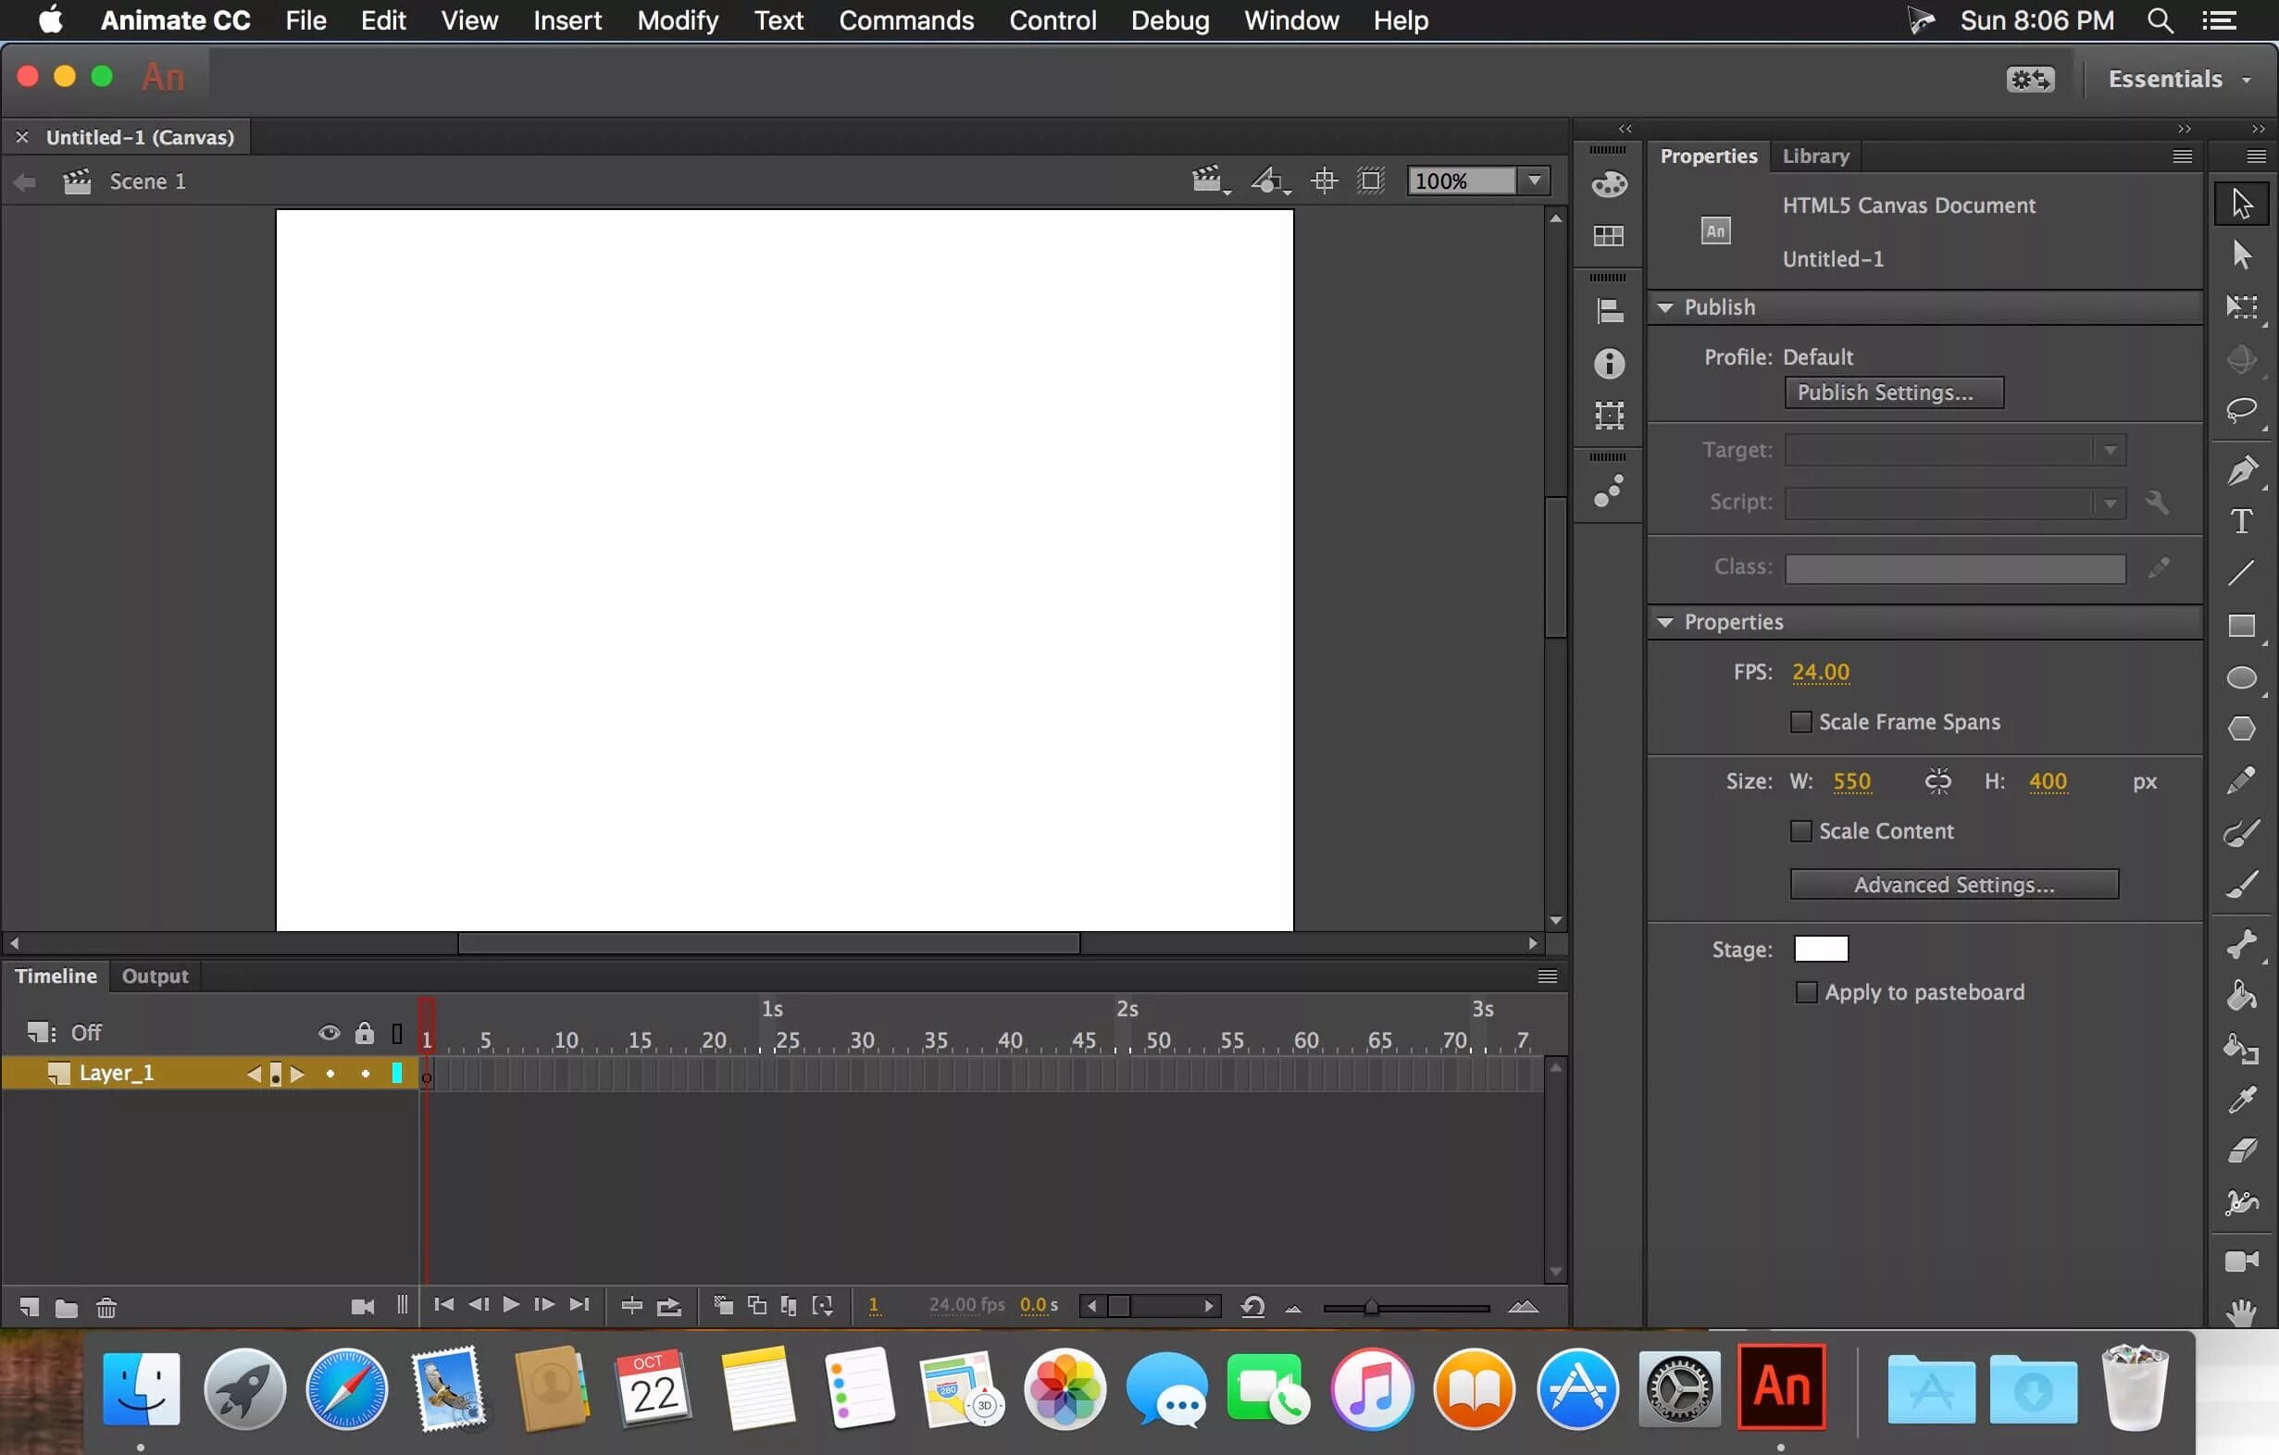Click the Stage color swatch
2279x1455 pixels.
(1820, 949)
